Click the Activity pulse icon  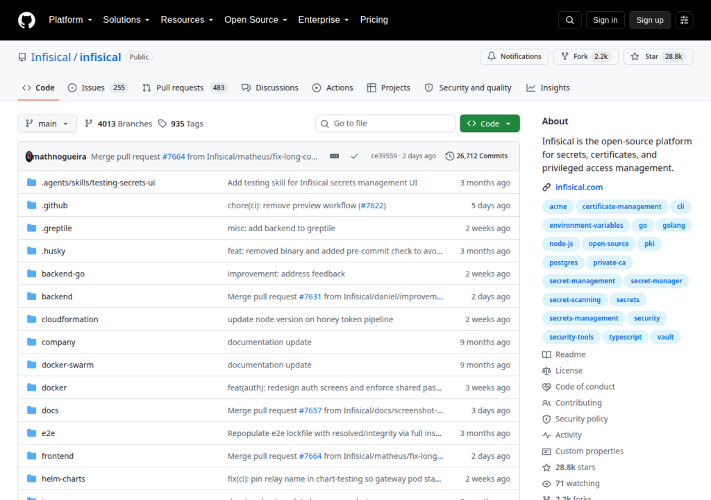tap(546, 435)
